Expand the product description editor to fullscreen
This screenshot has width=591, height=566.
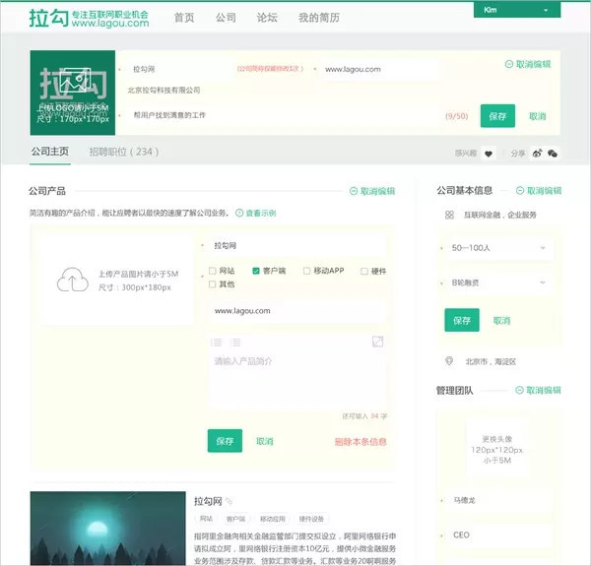tap(377, 342)
